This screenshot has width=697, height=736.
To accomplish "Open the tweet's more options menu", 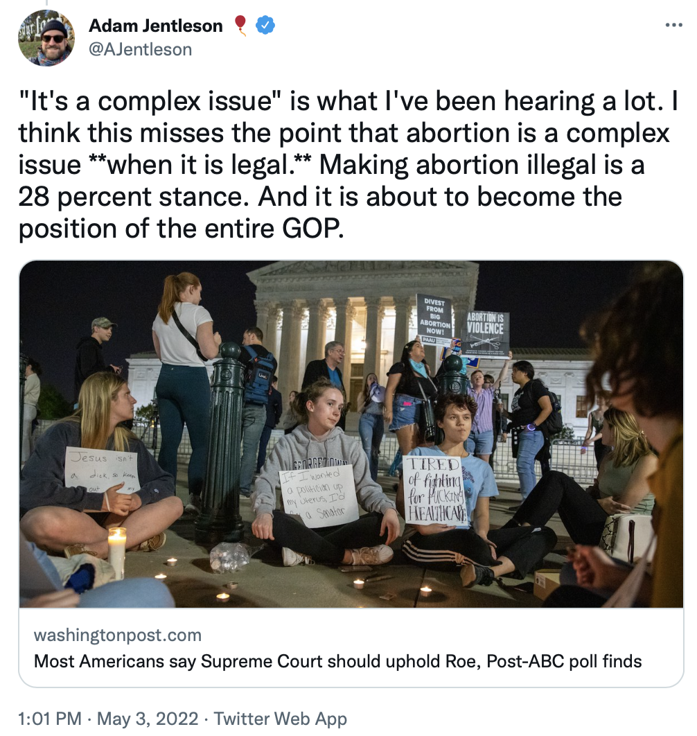I will tap(673, 25).
